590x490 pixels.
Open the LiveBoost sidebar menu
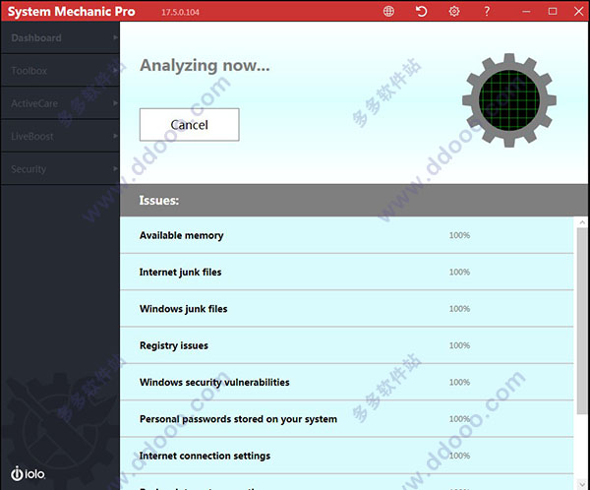60,136
